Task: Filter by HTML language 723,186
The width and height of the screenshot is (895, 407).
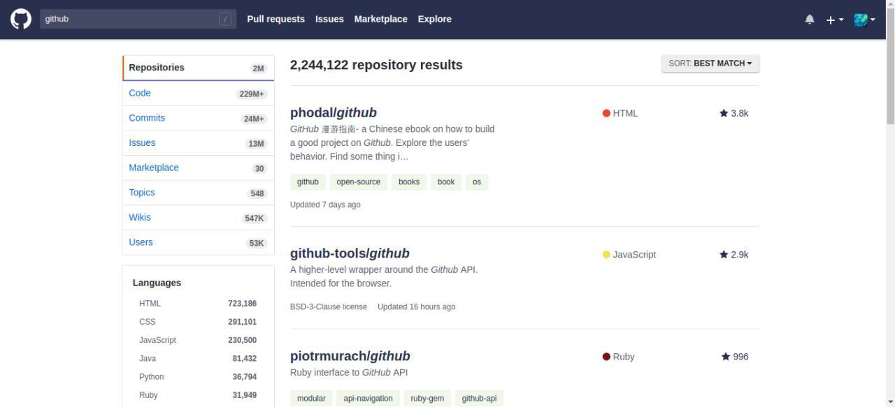Action: click(x=198, y=304)
